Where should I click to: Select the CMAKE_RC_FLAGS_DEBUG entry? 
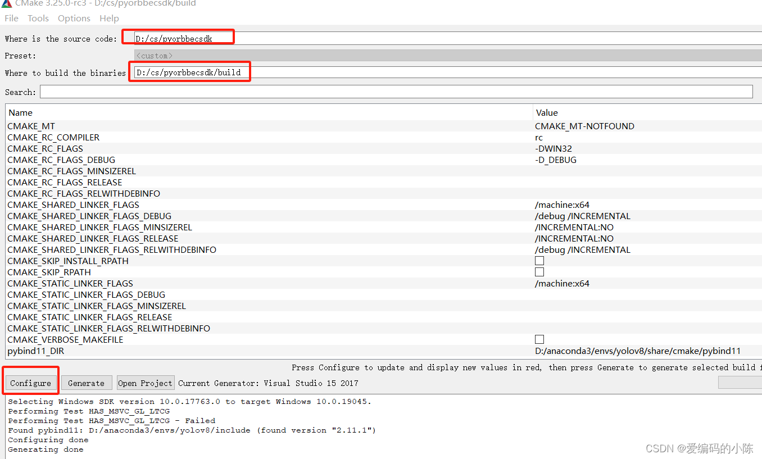(61, 160)
